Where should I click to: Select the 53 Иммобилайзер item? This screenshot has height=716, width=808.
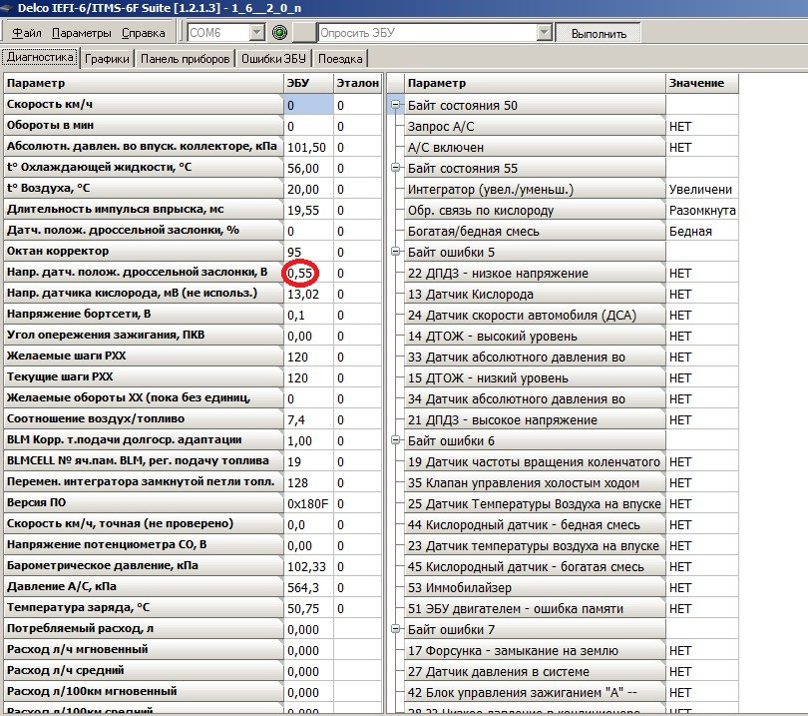535,587
